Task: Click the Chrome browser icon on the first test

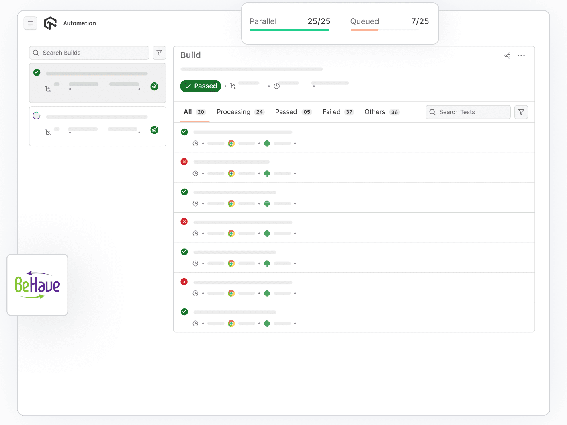Action: 231,143
